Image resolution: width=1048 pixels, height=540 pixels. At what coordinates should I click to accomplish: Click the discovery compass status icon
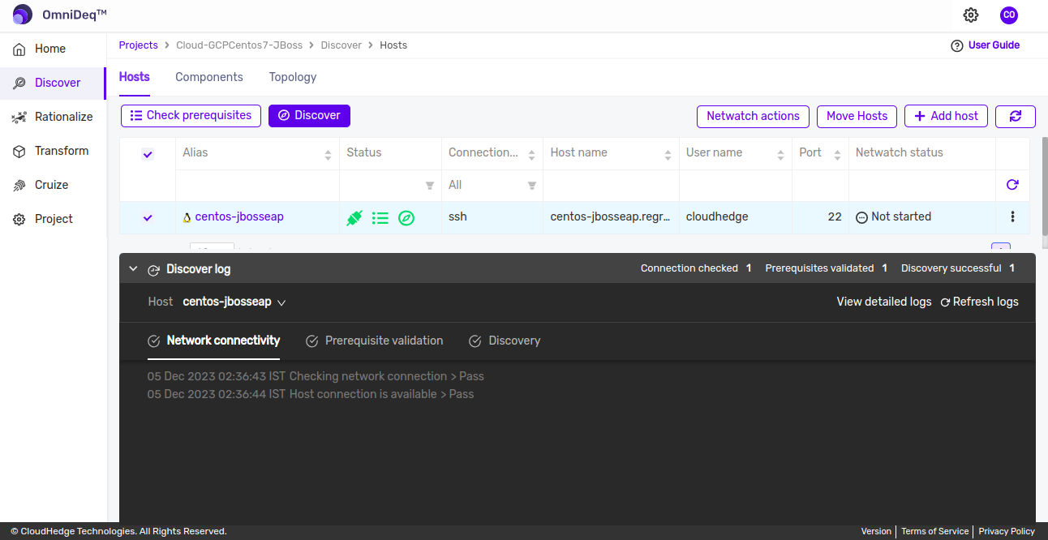[406, 217]
